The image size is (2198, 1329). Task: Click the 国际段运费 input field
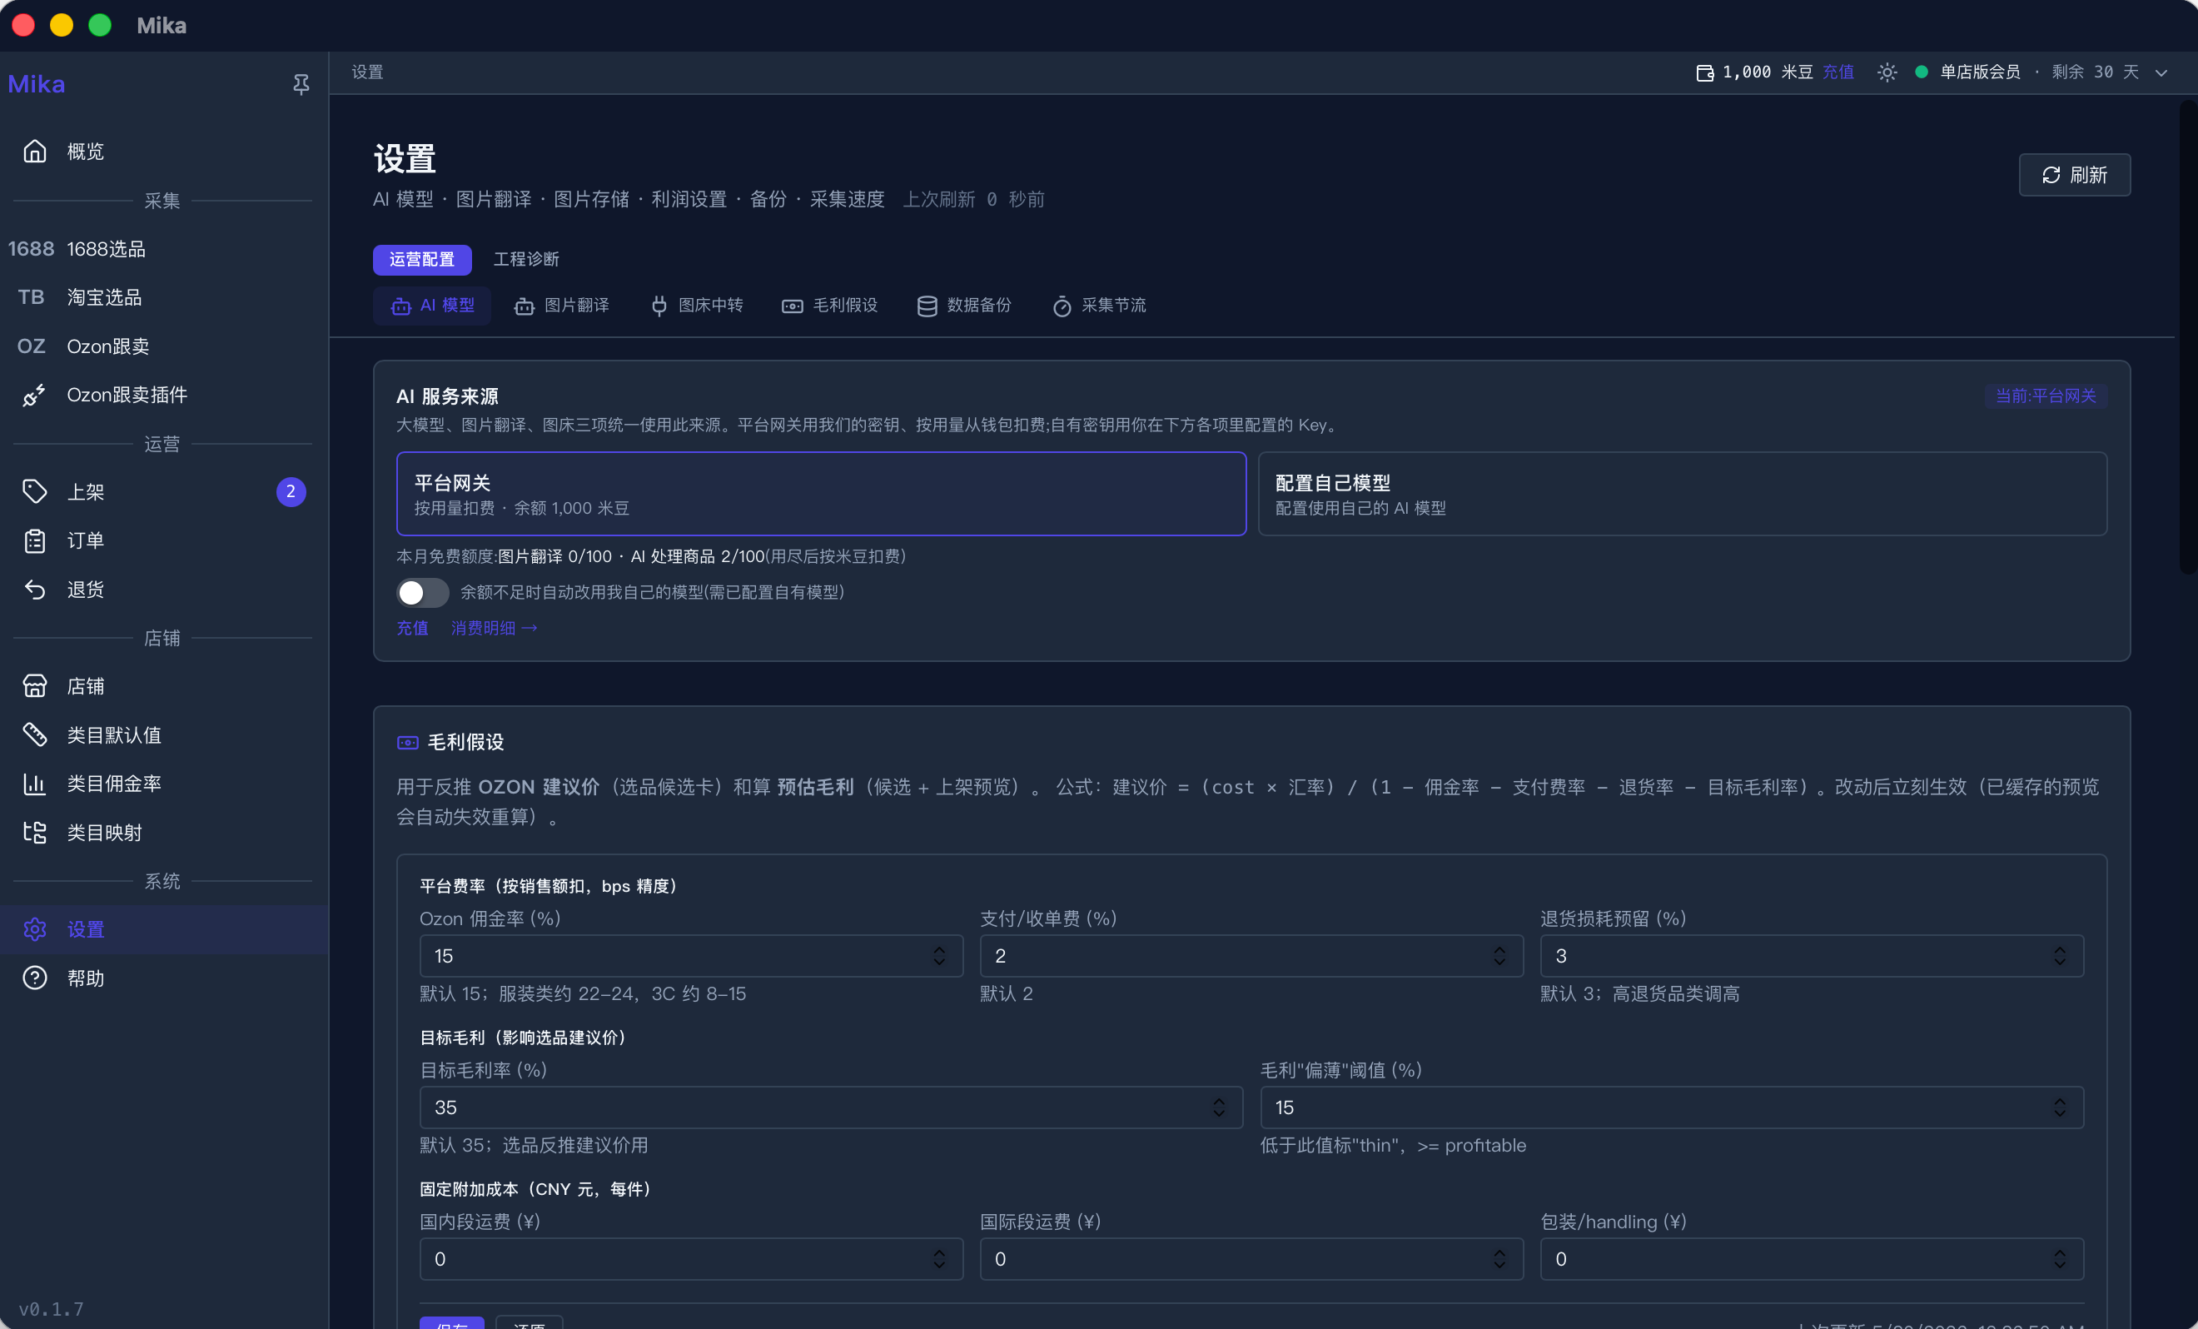click(x=1251, y=1258)
